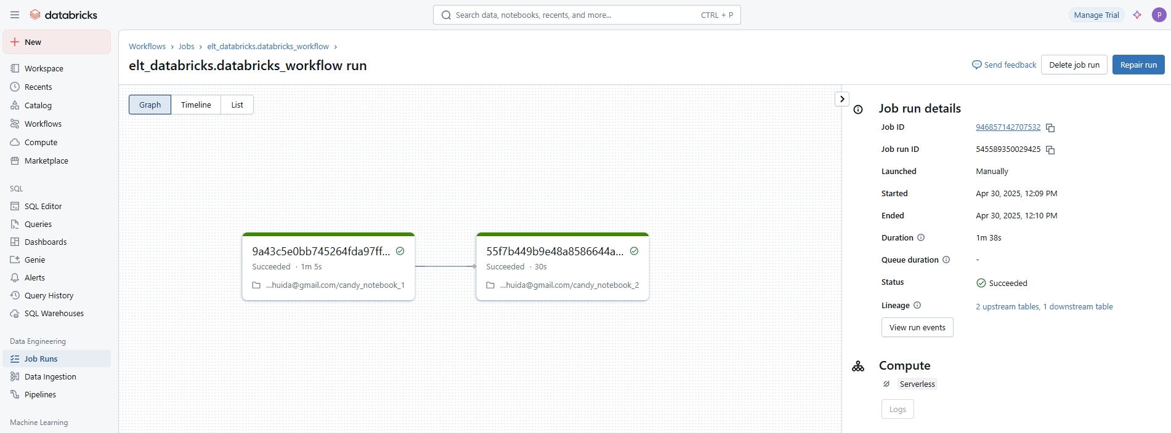Screen dimensions: 1171x433
Task: Open Pipelines in the sidebar
Action: point(57,394)
